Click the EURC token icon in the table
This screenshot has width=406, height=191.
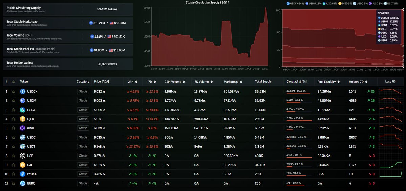(23, 183)
